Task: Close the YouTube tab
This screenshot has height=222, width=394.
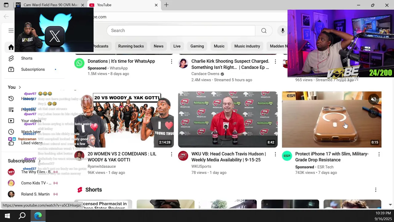Action: coord(156,5)
